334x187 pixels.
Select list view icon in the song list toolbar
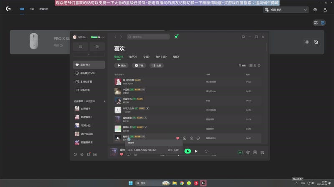click(x=251, y=66)
